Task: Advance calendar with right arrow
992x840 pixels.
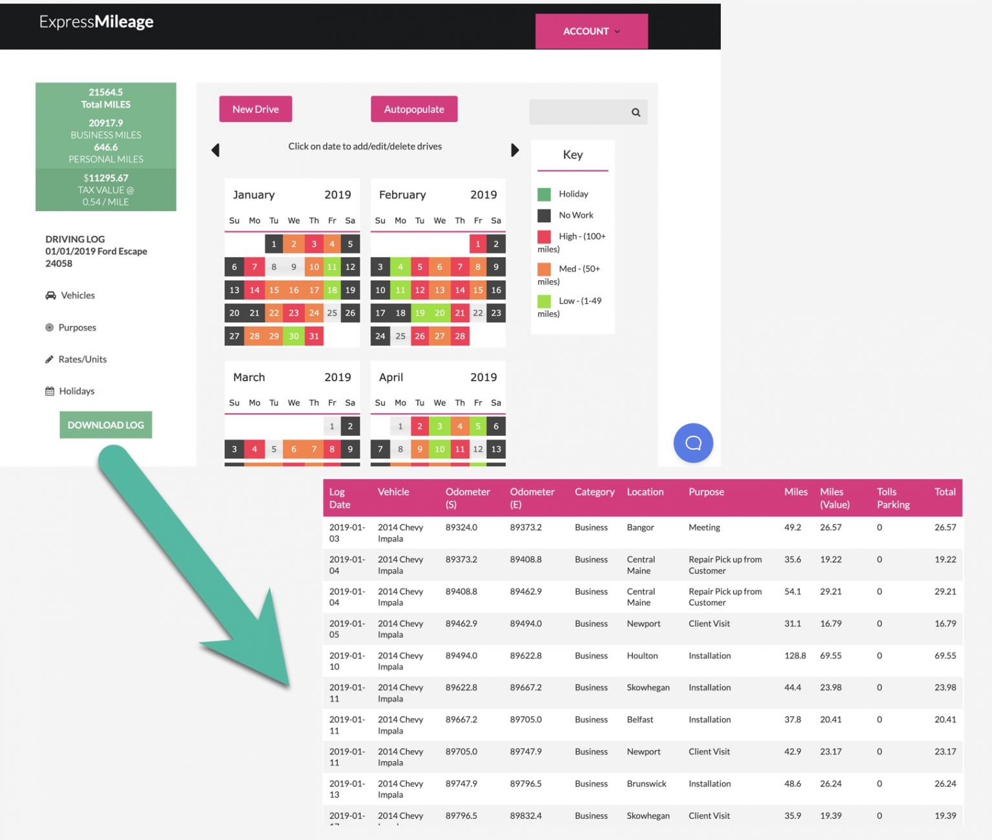Action: point(515,150)
